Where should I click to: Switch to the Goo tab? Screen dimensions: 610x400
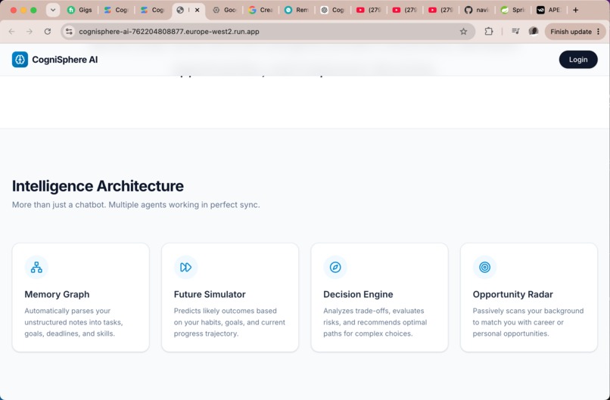(225, 10)
